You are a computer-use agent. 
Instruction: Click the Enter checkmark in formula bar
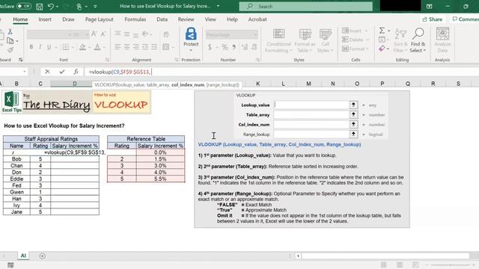click(x=62, y=72)
